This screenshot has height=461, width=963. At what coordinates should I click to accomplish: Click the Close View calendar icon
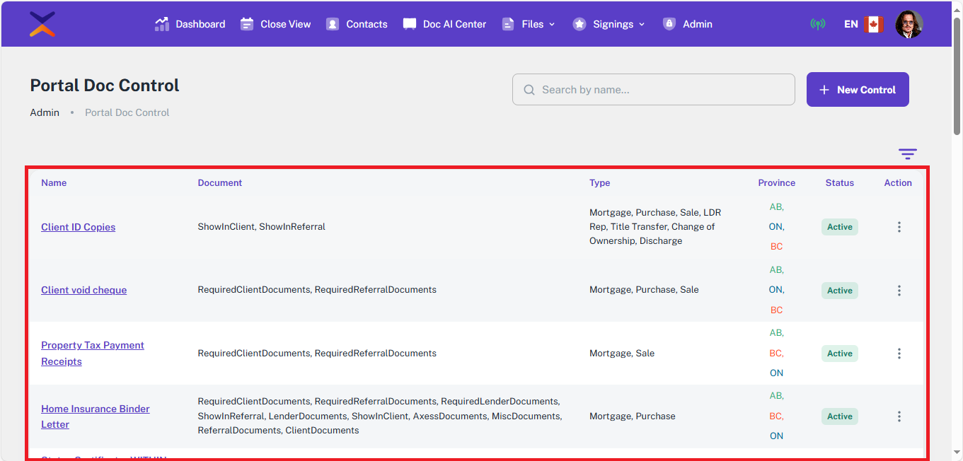coord(247,24)
